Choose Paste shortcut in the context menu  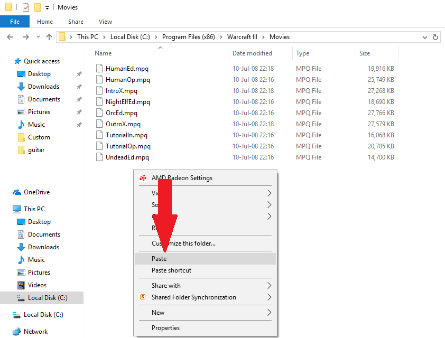pyautogui.click(x=205, y=270)
